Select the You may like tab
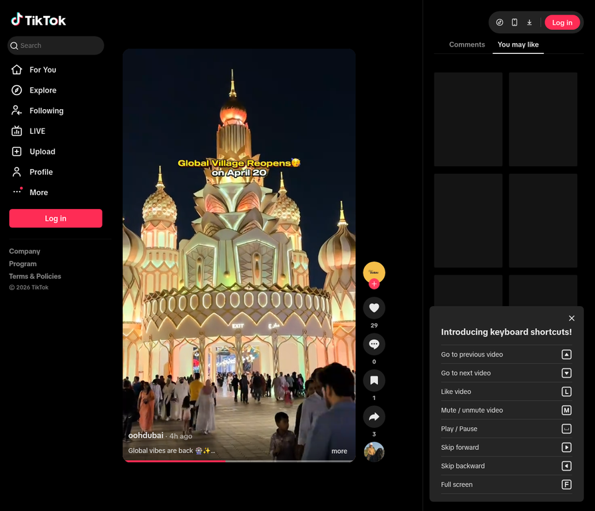Screen dimensions: 595x511 click(518, 45)
